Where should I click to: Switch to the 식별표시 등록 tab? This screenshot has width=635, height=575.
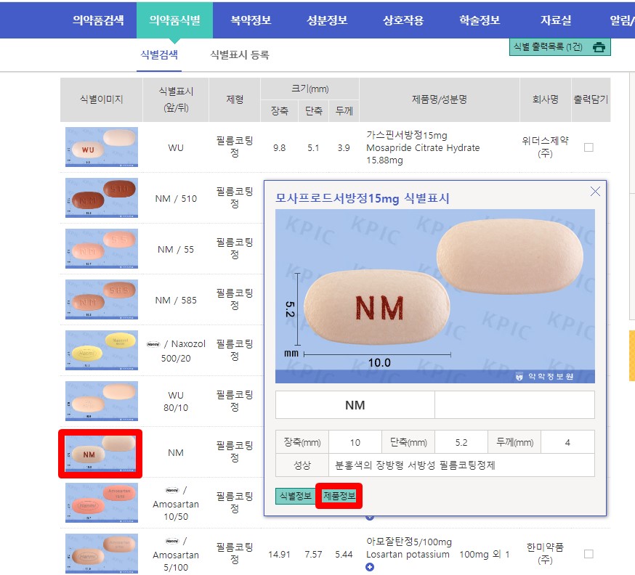tap(240, 54)
